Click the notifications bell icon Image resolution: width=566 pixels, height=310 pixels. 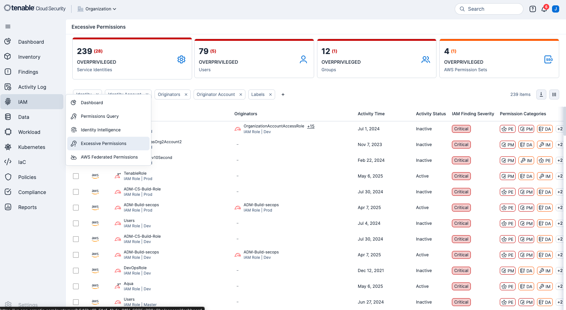point(544,9)
